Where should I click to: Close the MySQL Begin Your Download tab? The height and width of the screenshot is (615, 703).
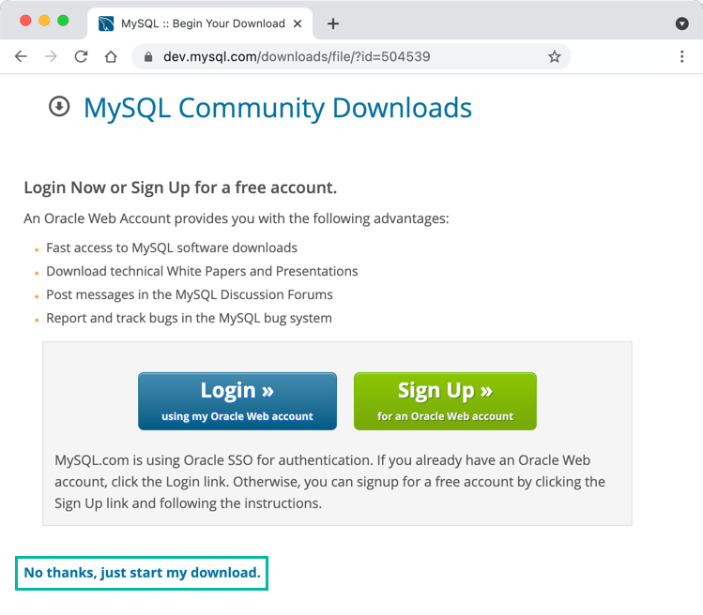(x=298, y=23)
